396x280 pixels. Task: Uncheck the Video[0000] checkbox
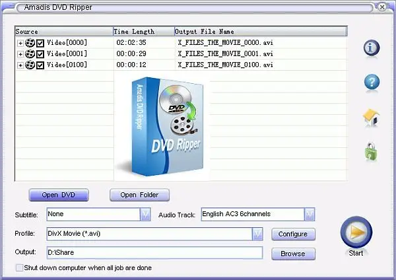point(40,43)
